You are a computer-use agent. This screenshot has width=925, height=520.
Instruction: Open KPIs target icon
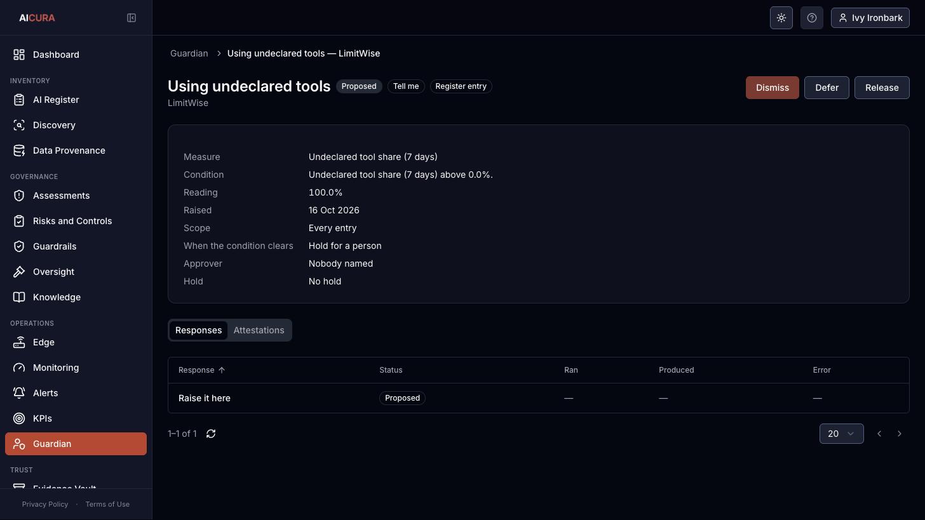click(x=19, y=418)
